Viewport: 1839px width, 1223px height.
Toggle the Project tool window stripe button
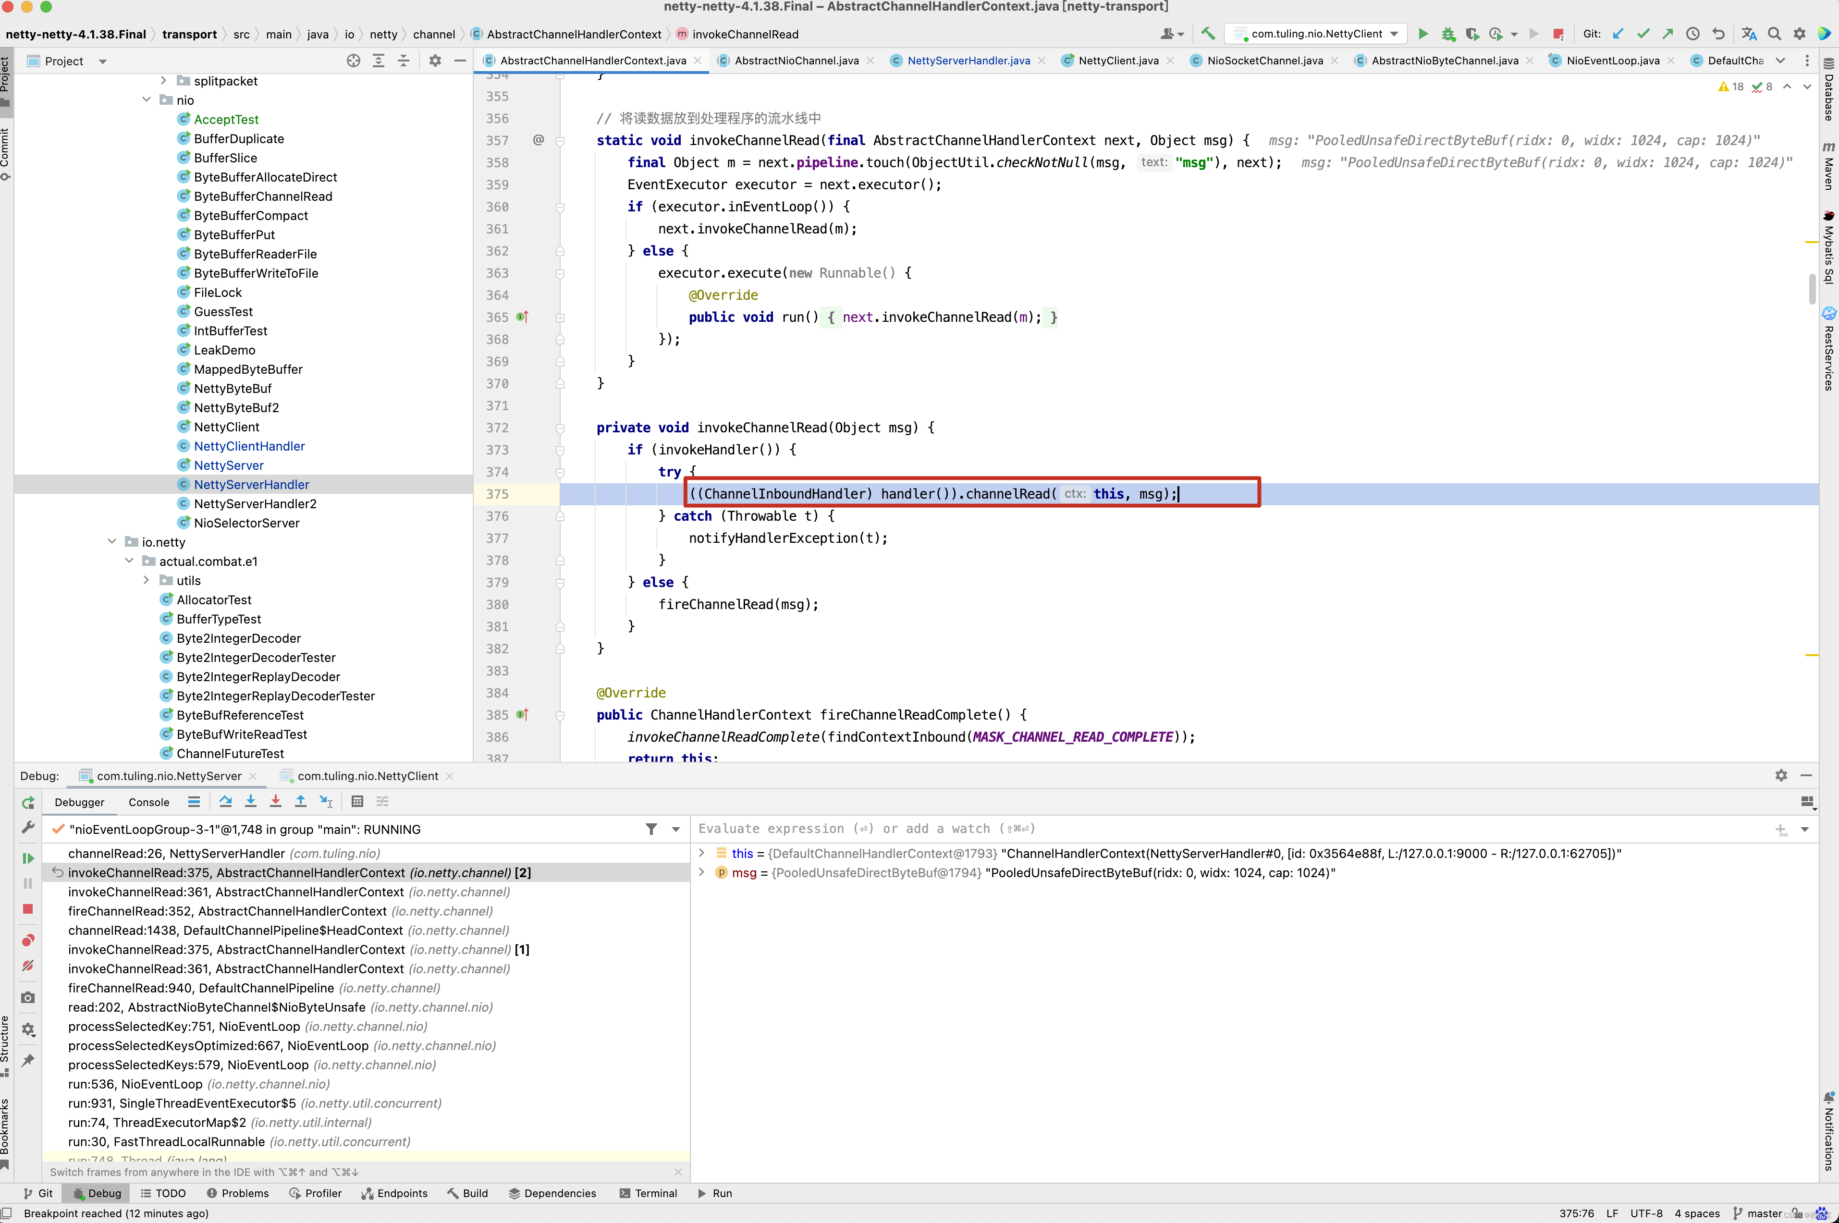(x=6, y=78)
